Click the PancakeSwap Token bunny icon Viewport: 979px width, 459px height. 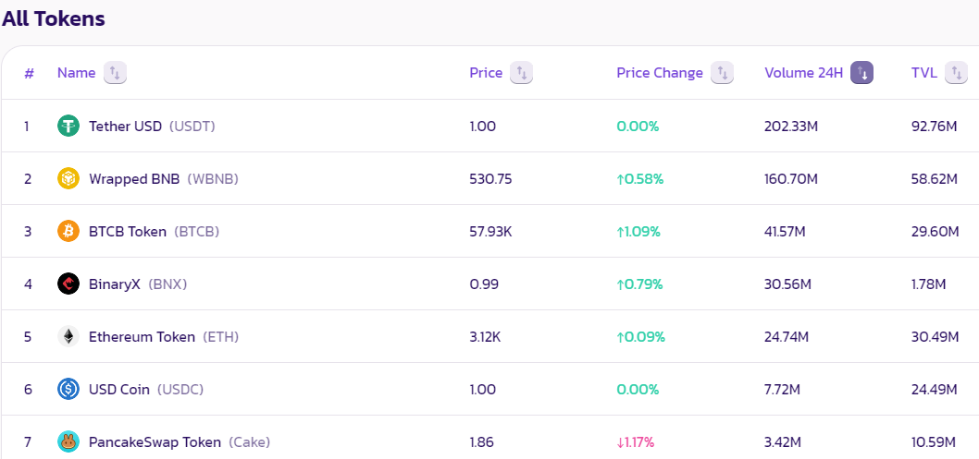coord(68,441)
